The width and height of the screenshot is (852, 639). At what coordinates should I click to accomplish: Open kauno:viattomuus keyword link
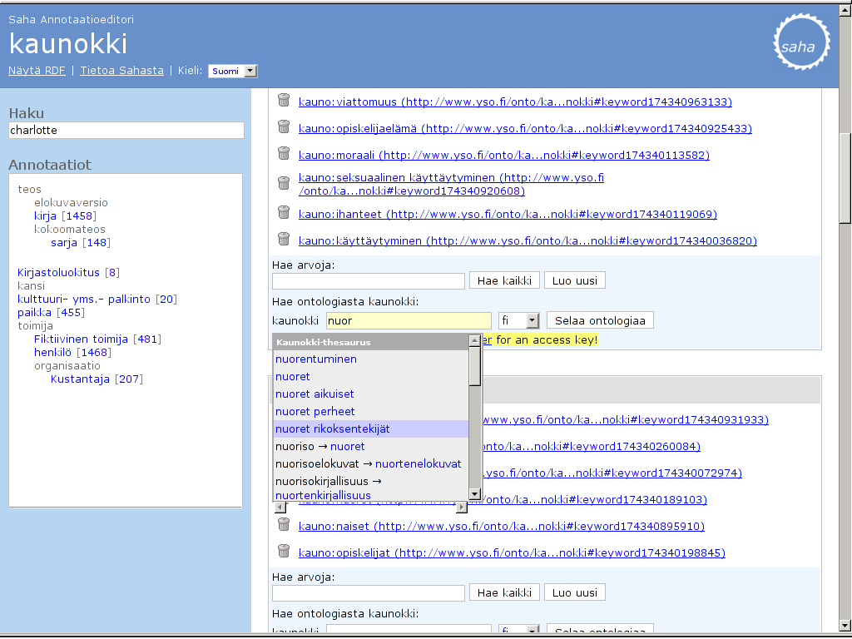coord(515,102)
